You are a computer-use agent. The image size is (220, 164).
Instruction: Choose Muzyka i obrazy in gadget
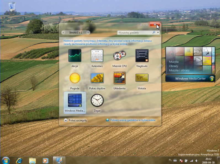point(179,70)
